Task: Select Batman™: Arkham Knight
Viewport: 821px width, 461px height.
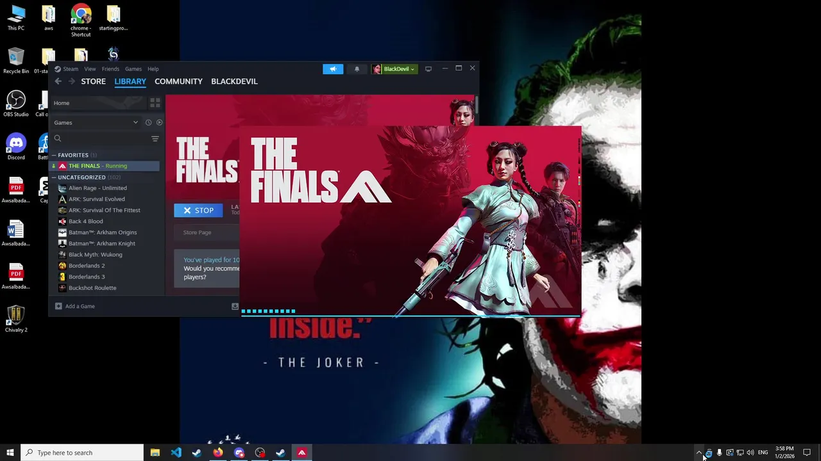Action: point(105,243)
